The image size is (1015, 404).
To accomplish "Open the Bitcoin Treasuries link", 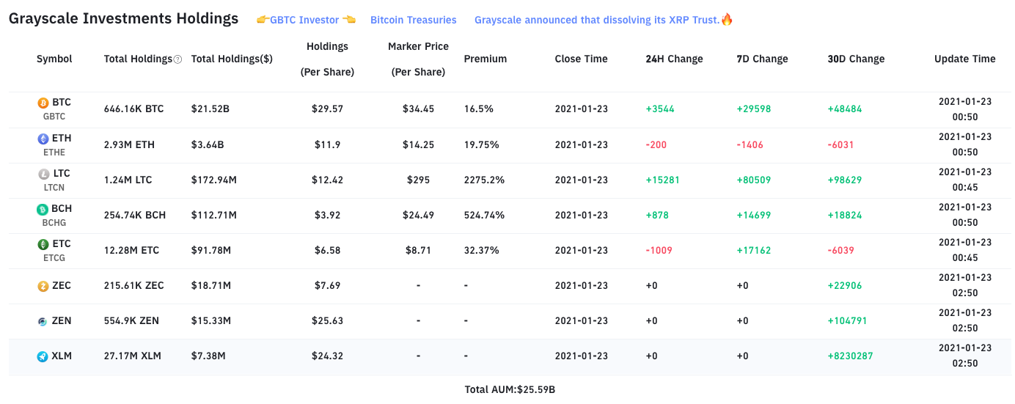I will pos(414,20).
